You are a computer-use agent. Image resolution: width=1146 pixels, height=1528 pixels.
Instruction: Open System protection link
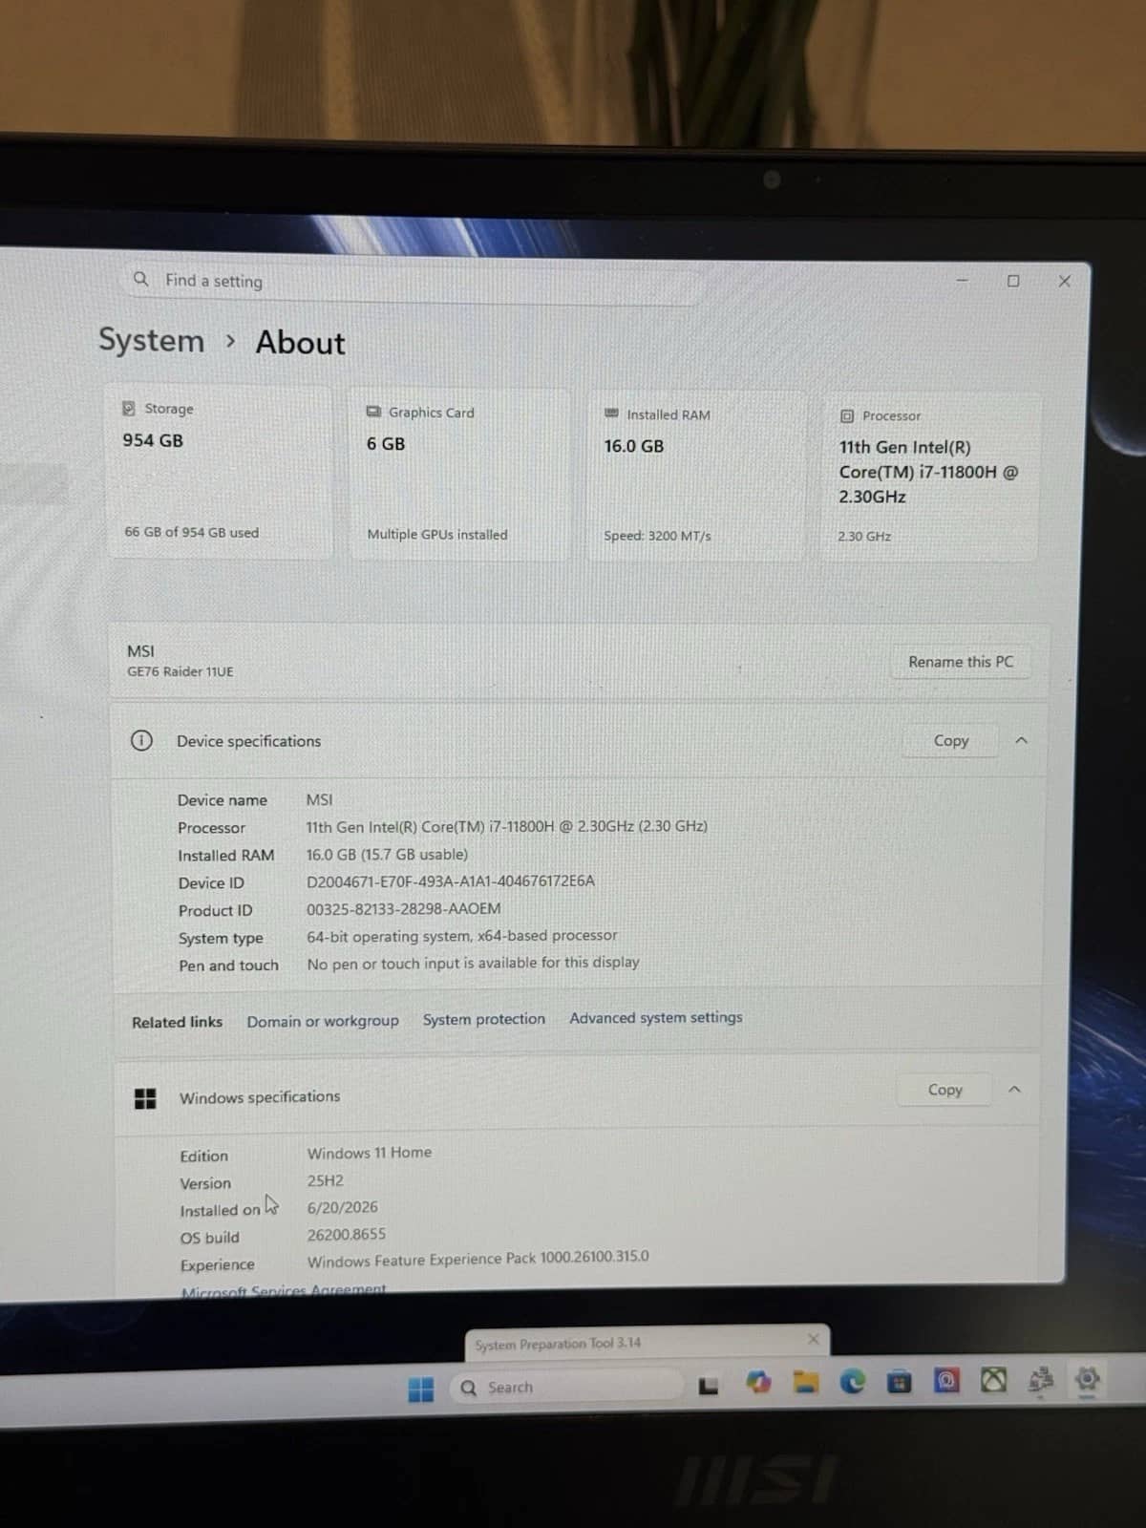click(484, 1019)
